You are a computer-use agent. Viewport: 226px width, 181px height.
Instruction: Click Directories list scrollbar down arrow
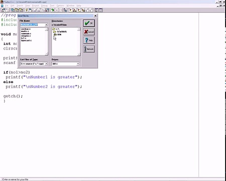click(79, 54)
